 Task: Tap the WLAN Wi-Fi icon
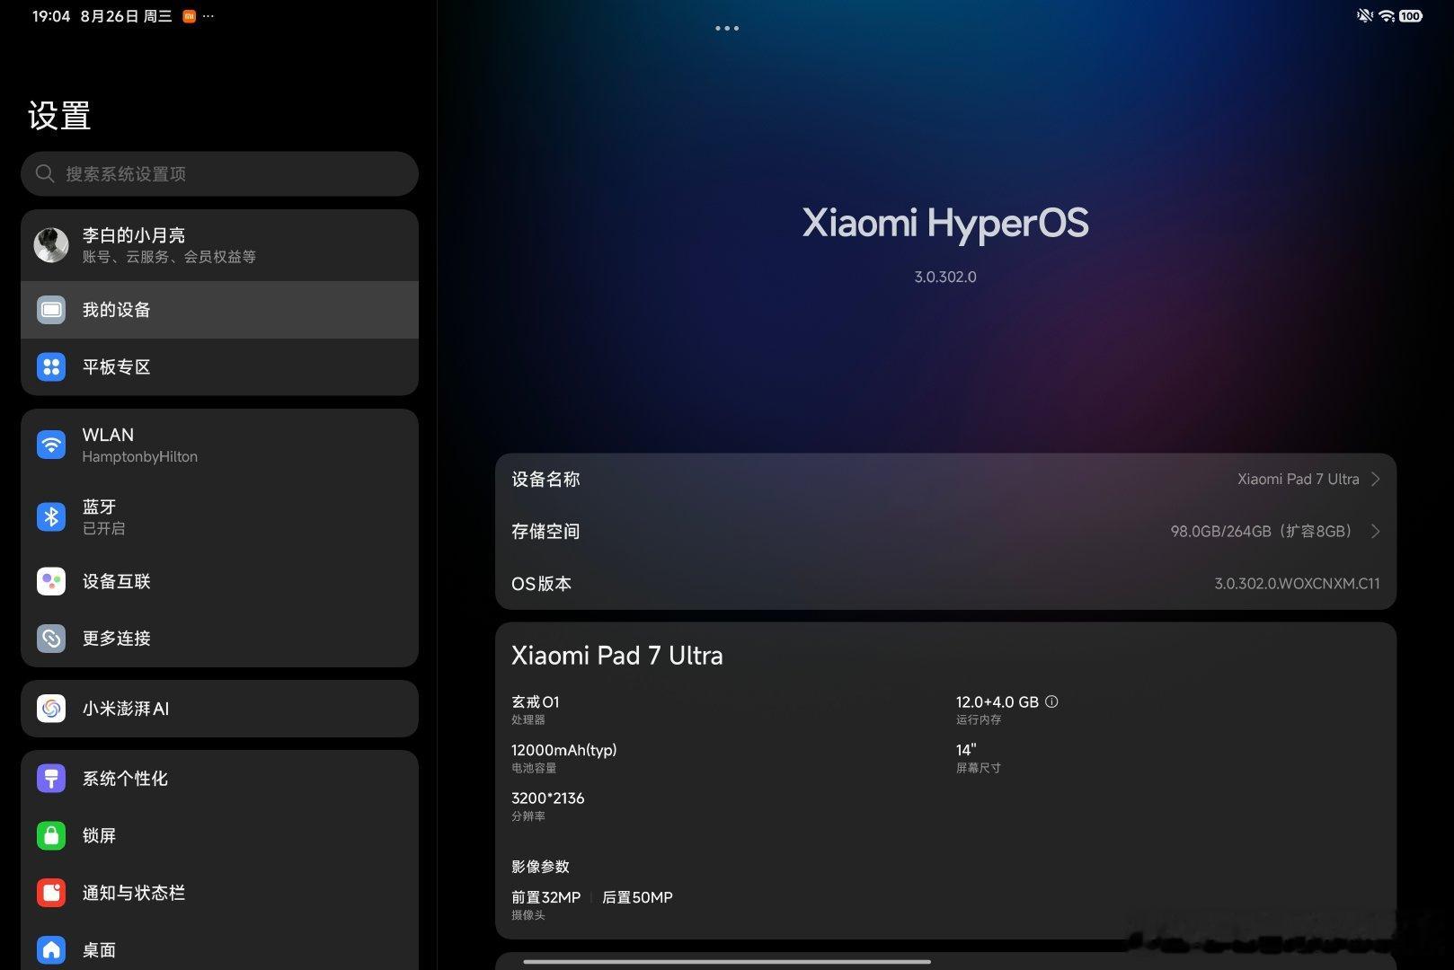click(x=51, y=445)
